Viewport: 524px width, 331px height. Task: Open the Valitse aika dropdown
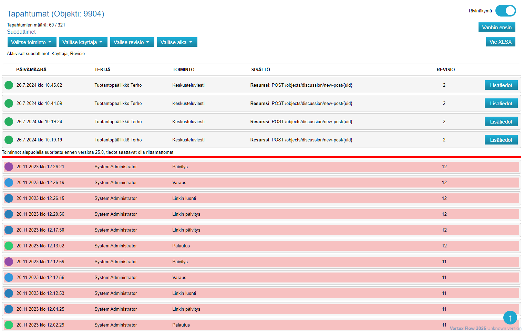pyautogui.click(x=177, y=42)
